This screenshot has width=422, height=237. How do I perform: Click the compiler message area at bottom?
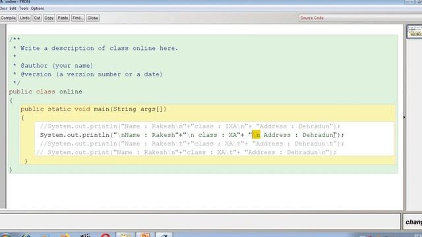point(200,222)
